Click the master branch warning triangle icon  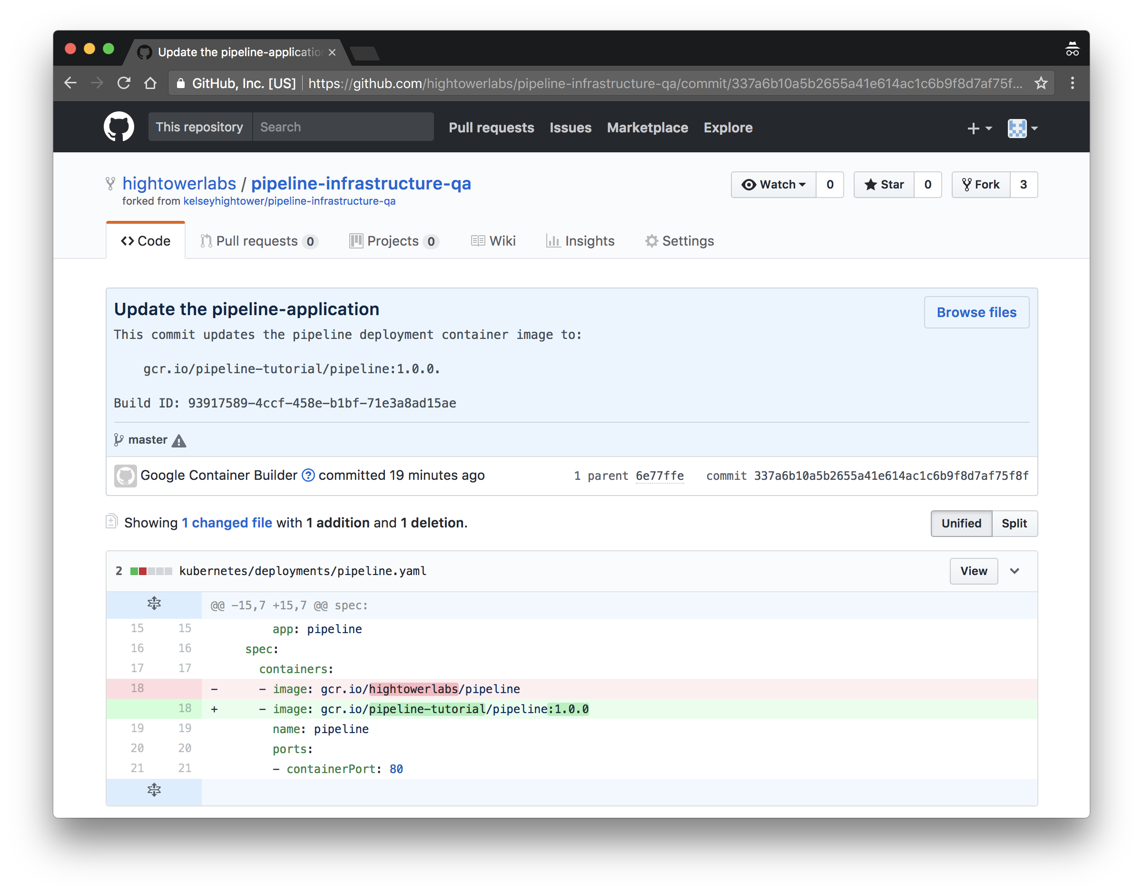click(179, 441)
